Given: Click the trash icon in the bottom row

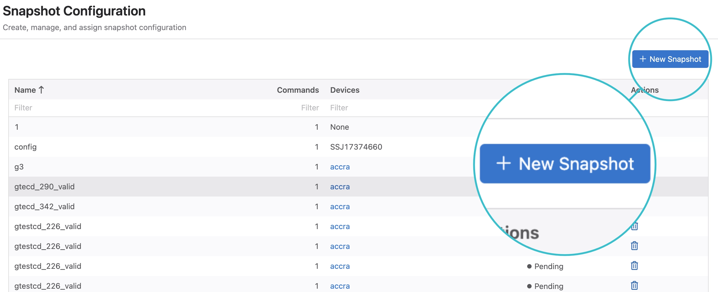Looking at the screenshot, I should click(x=634, y=285).
